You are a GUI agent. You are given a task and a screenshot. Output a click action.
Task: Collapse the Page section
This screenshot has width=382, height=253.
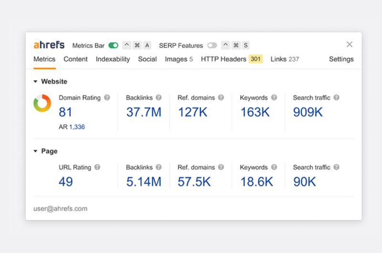click(36, 151)
